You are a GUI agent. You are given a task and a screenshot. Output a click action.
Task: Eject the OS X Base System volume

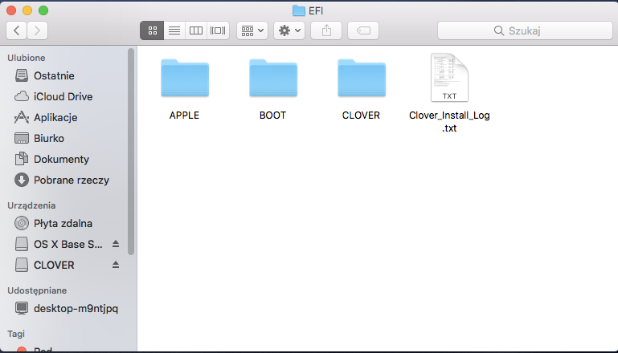tap(116, 244)
